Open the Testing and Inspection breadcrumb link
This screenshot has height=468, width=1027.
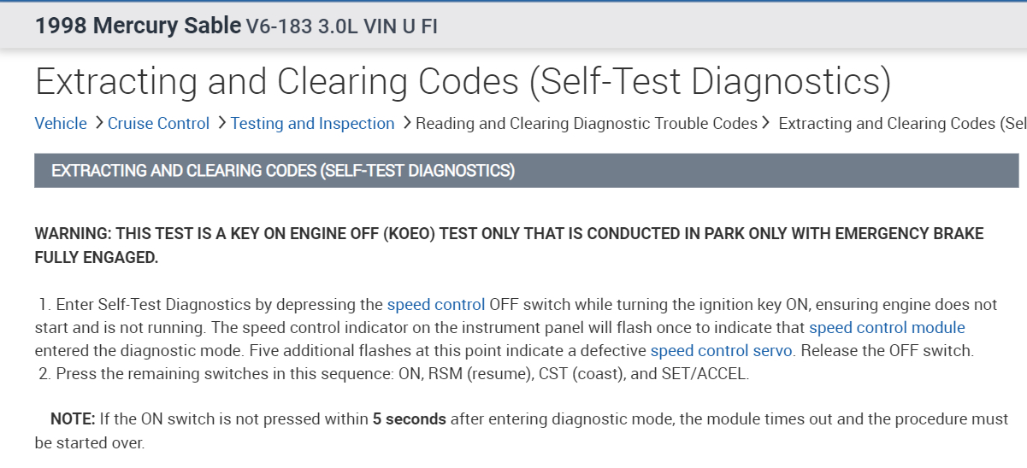(x=312, y=124)
